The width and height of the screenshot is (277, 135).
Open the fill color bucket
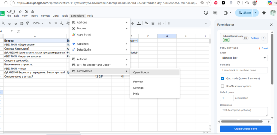pos(146,23)
